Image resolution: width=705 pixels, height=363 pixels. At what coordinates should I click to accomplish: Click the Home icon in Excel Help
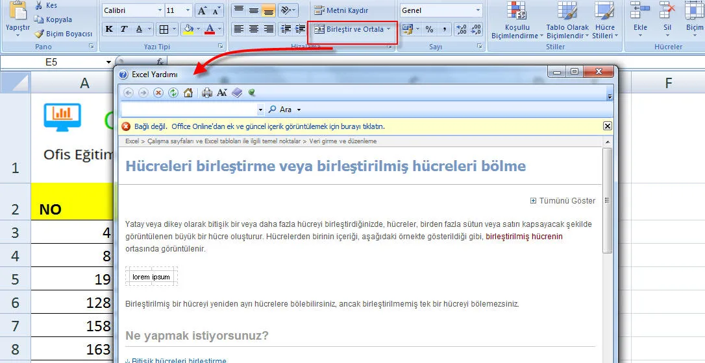[x=188, y=93]
